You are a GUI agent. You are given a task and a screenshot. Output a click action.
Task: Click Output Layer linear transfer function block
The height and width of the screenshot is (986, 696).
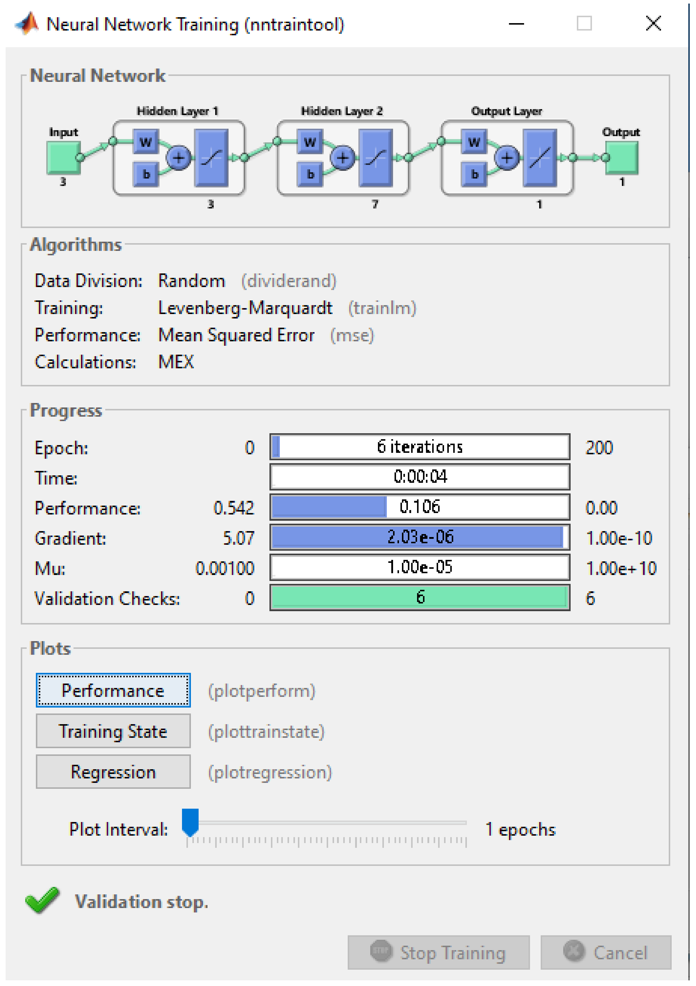tap(540, 157)
